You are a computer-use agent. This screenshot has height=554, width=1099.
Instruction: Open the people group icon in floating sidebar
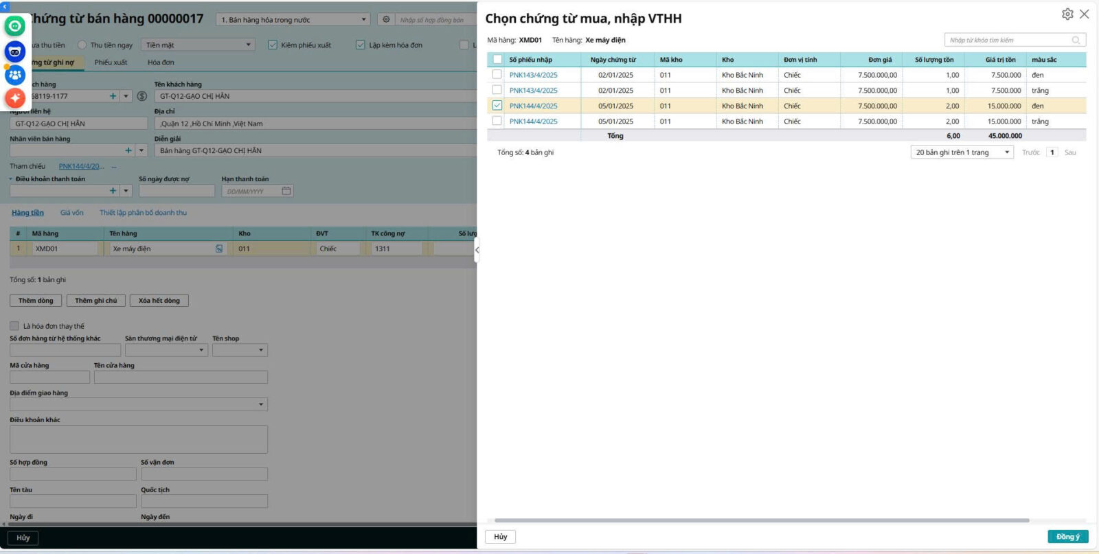point(15,75)
